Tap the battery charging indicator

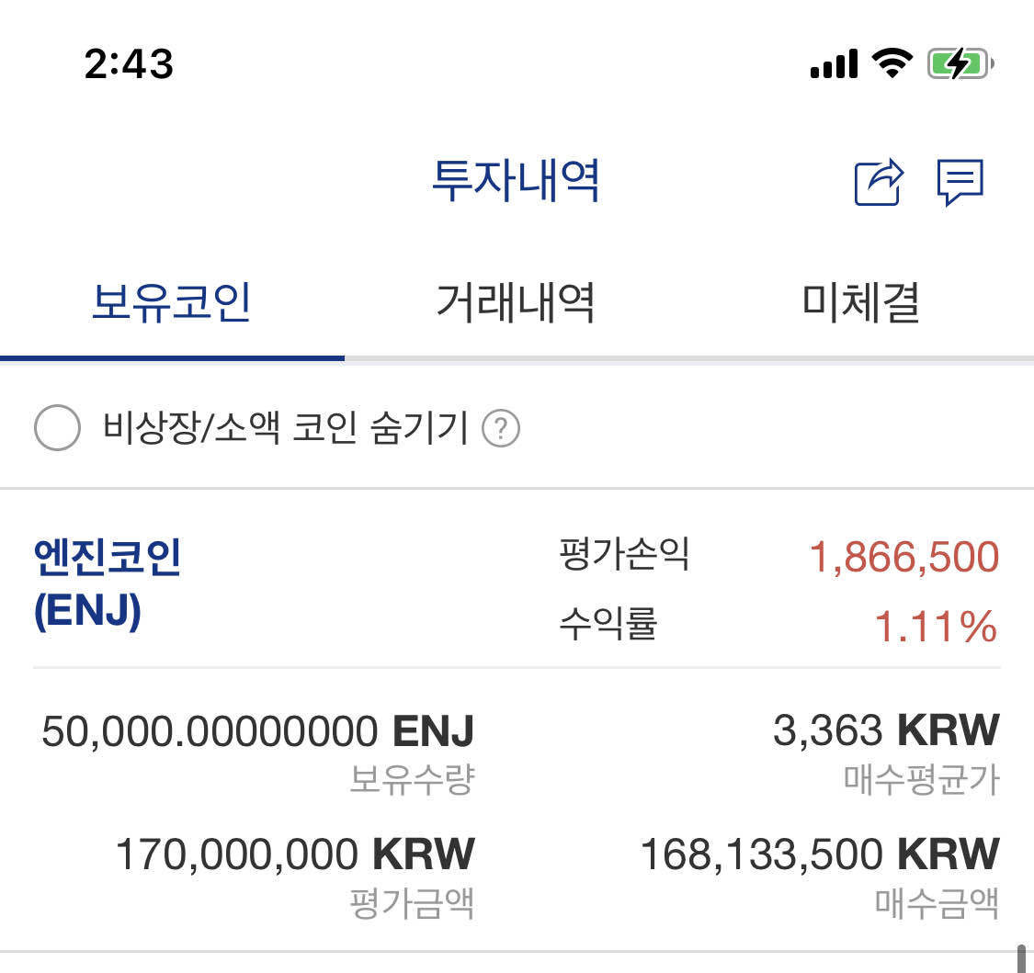pyautogui.click(x=956, y=62)
